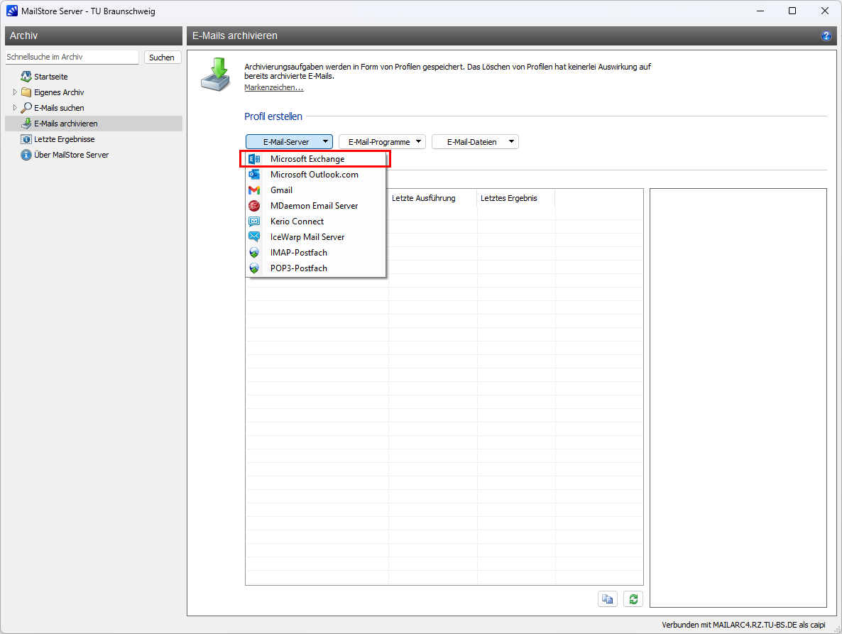842x634 pixels.
Task: Open the Markenzeichen… link
Action: [x=274, y=87]
